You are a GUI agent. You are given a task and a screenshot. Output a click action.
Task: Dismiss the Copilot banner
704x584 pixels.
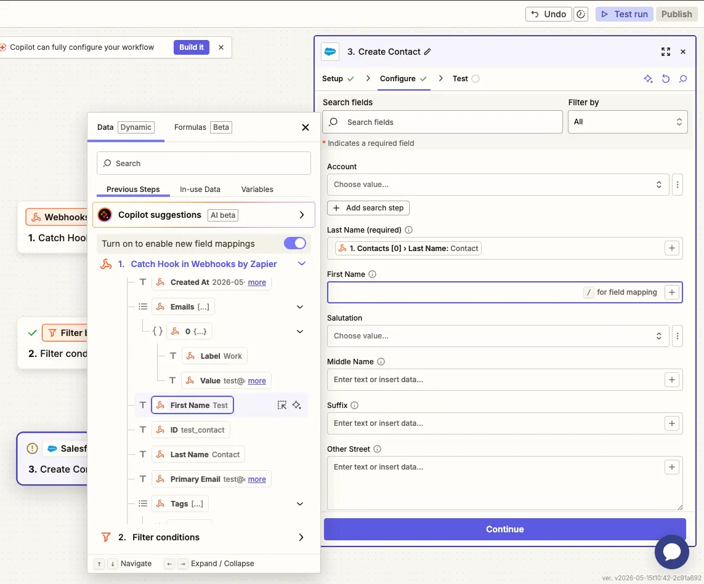point(221,47)
